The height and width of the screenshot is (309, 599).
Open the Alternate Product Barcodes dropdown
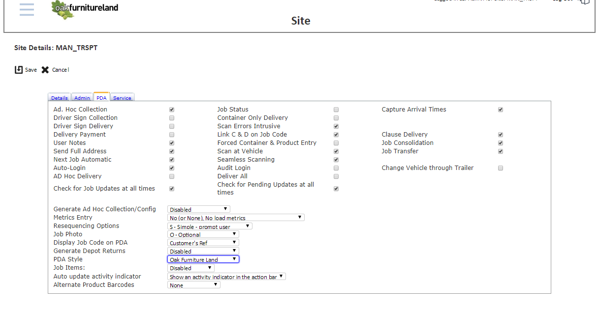pyautogui.click(x=194, y=284)
